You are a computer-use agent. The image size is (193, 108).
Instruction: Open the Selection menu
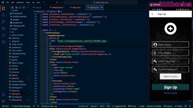pos(20,2)
